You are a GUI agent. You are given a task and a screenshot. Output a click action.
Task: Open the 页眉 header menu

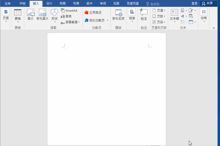159,11
